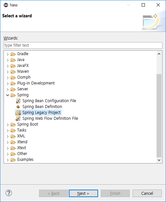The image size is (166, 202).
Task: Collapse the Spring category
Action: pos(8,95)
